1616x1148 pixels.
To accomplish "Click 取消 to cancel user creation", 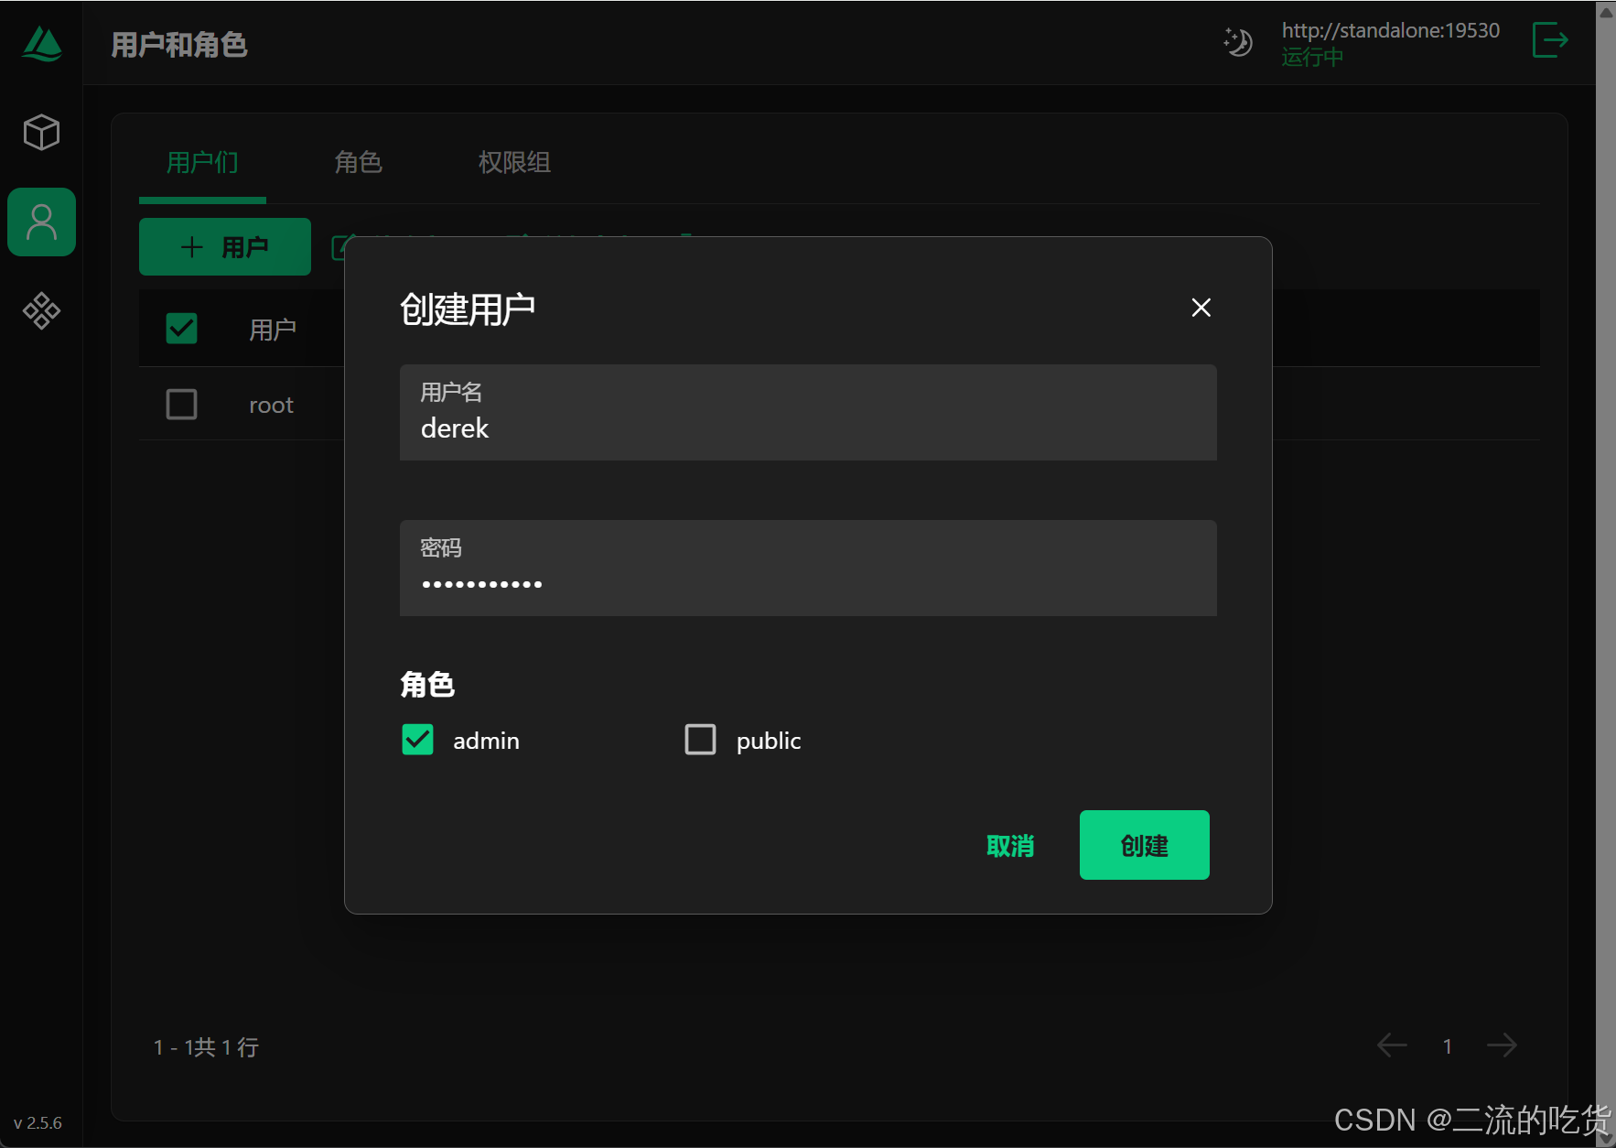I will pos(1010,845).
